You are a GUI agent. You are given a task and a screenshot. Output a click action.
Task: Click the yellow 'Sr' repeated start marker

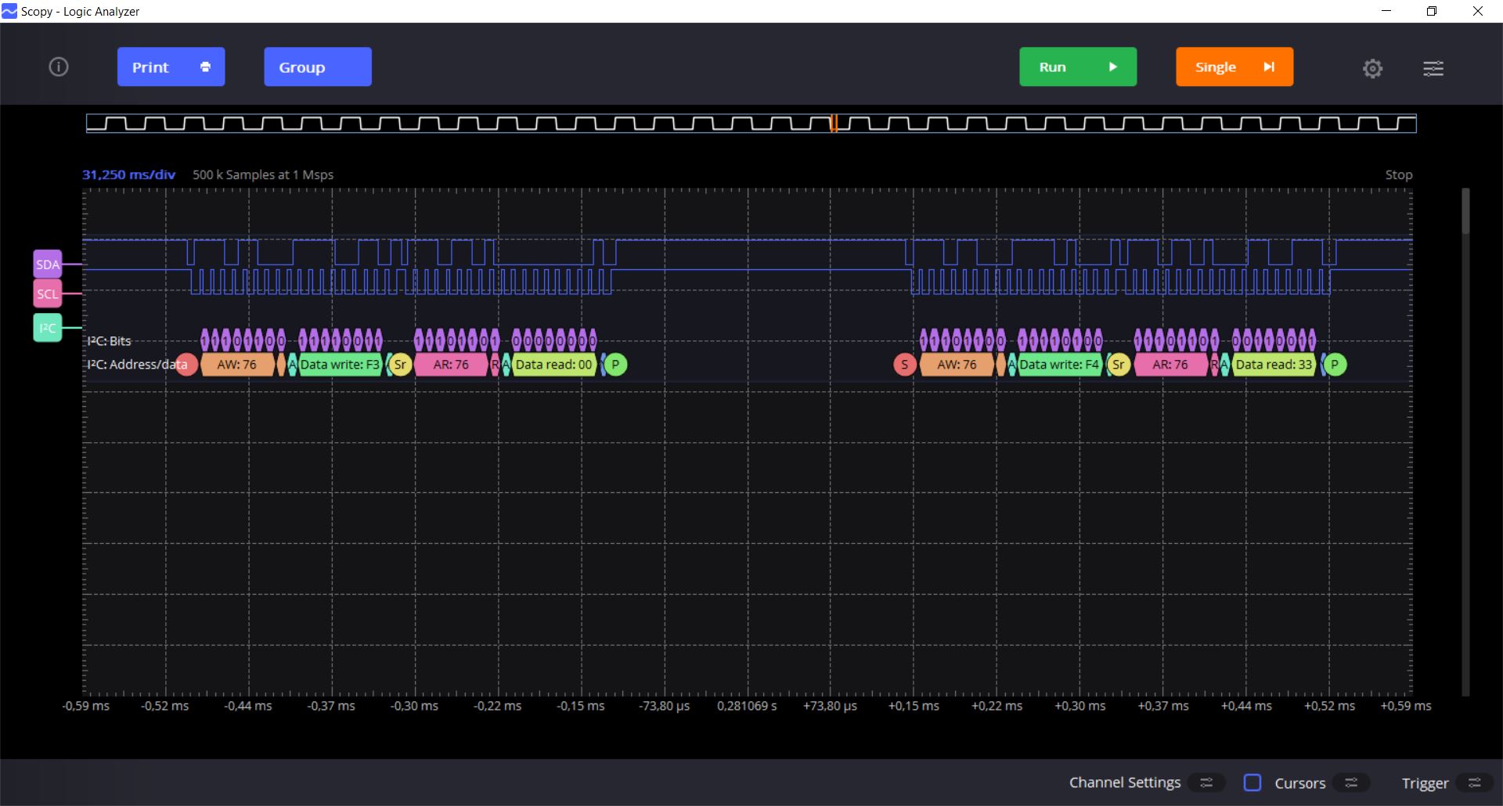400,365
